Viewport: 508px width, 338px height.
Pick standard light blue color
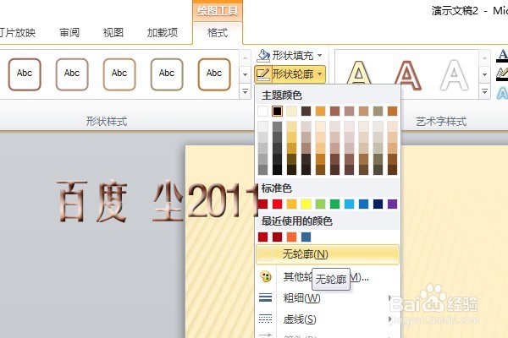349,204
